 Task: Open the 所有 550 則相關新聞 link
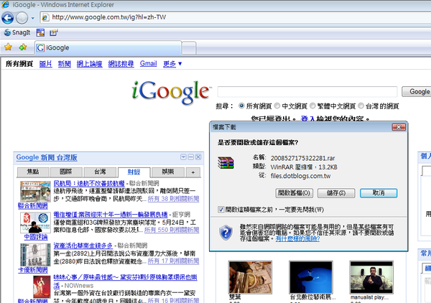[x=172, y=230]
